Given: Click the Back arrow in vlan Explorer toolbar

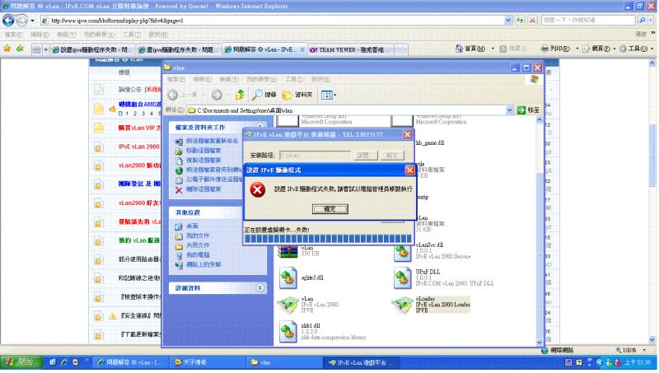Looking at the screenshot, I should point(173,95).
